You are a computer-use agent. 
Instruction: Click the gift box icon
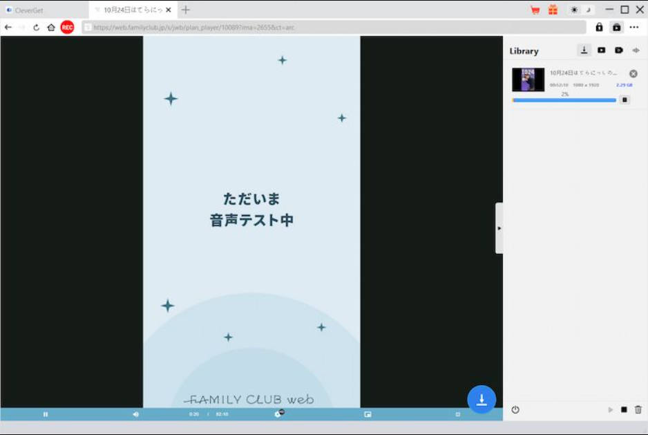[553, 10]
